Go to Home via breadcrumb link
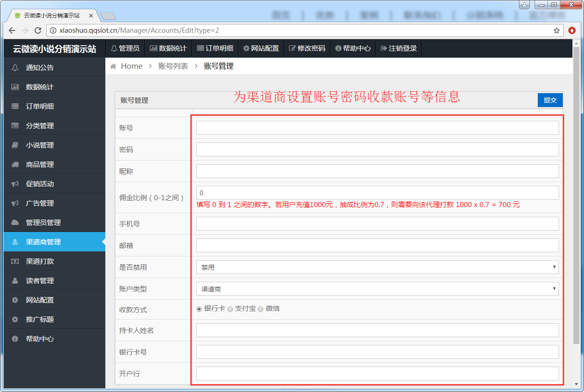584x392 pixels. [132, 66]
